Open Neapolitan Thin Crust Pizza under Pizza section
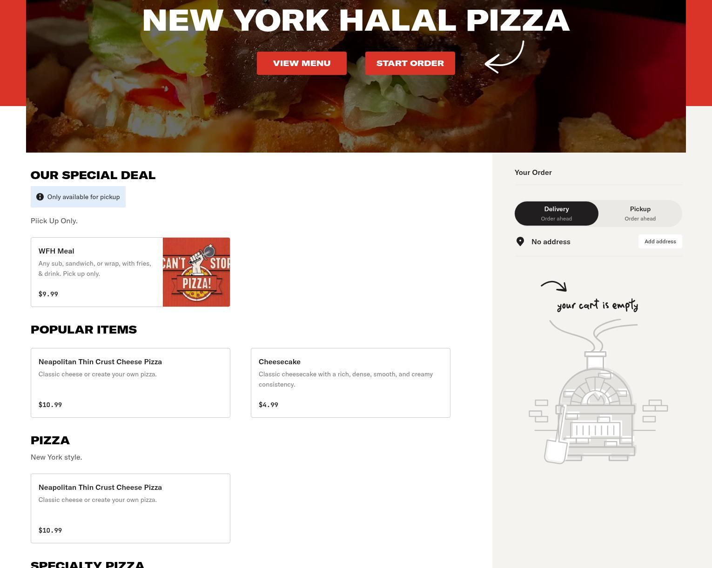This screenshot has height=568, width=712. pos(130,508)
